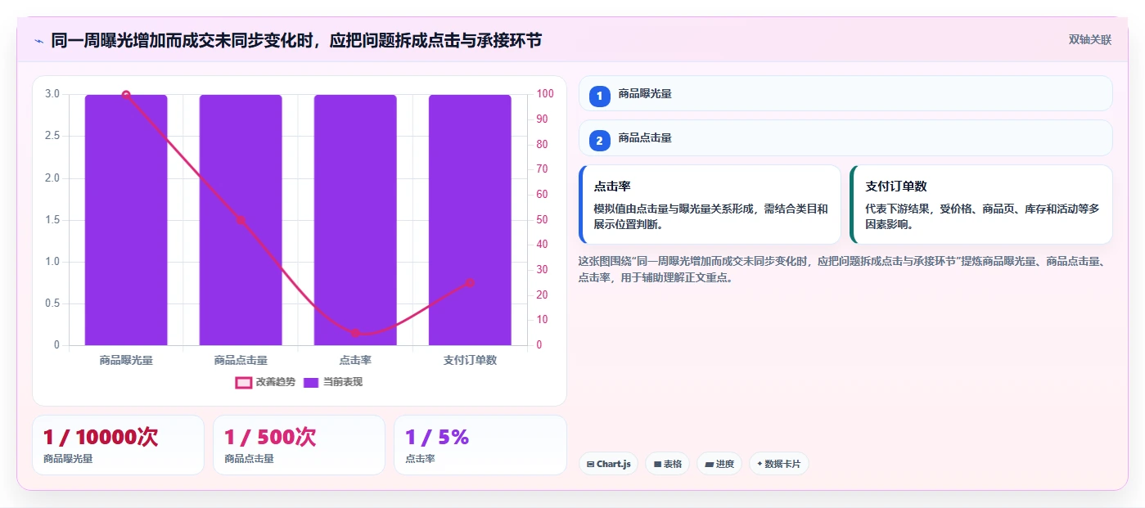1145x508 pixels.
Task: Click the 点击率 card text 模拟值由点击量
Action: (710, 217)
